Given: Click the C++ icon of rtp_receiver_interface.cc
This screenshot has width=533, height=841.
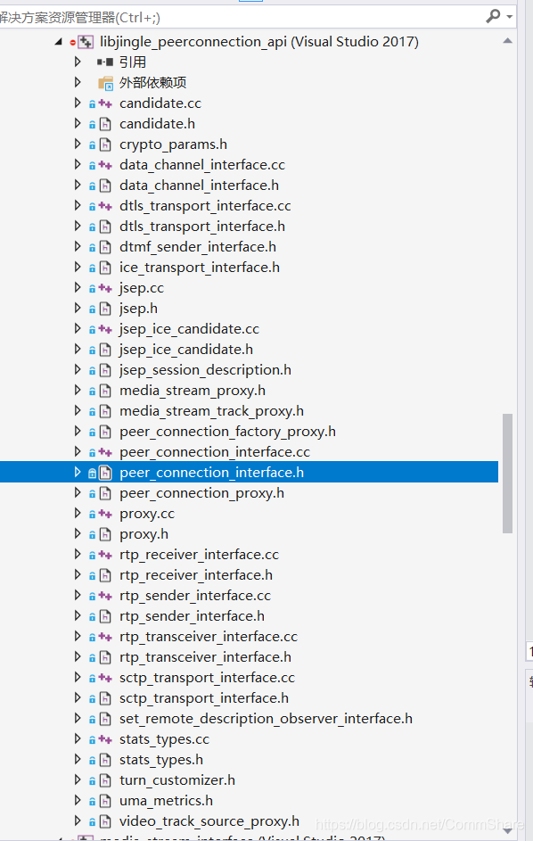Looking at the screenshot, I should point(106,555).
